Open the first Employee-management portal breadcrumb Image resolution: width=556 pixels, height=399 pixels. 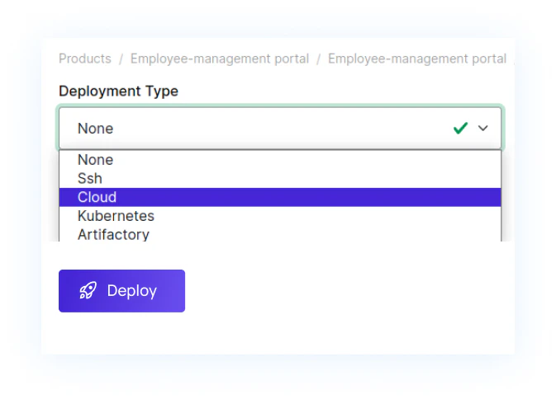(220, 59)
